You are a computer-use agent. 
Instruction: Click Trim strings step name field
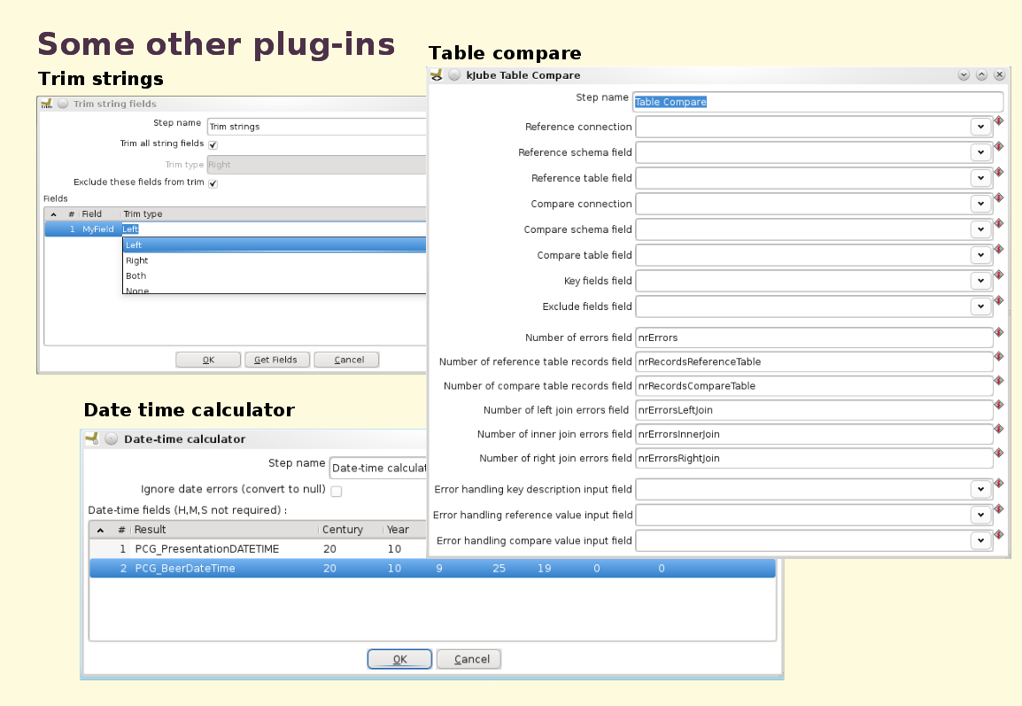pos(316,127)
